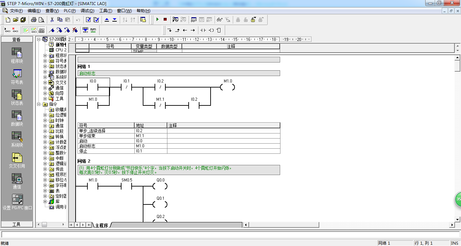This screenshot has height=246, width=461.
Task: Click the sym Create Symbol Table icon
Action: 93,30
